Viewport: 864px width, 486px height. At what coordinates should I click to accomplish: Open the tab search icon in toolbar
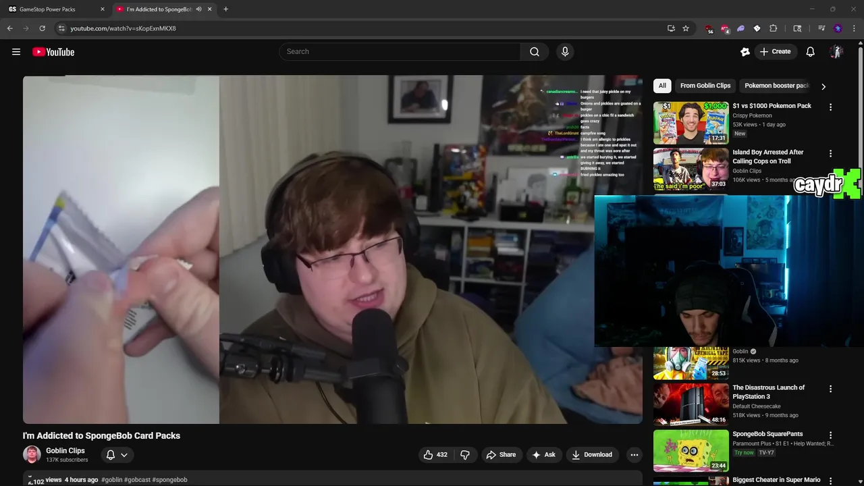tap(797, 28)
